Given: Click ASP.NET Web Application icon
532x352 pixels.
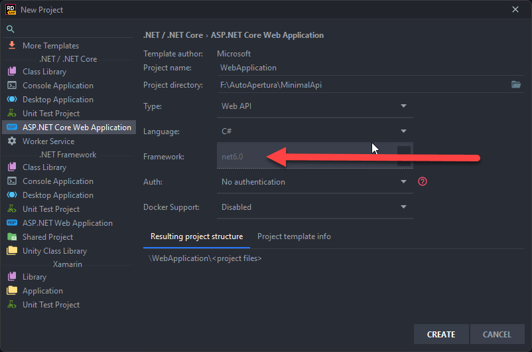Looking at the screenshot, I should pos(12,222).
